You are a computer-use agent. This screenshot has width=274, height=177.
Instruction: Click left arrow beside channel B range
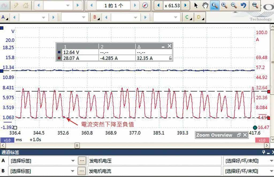(106, 17)
